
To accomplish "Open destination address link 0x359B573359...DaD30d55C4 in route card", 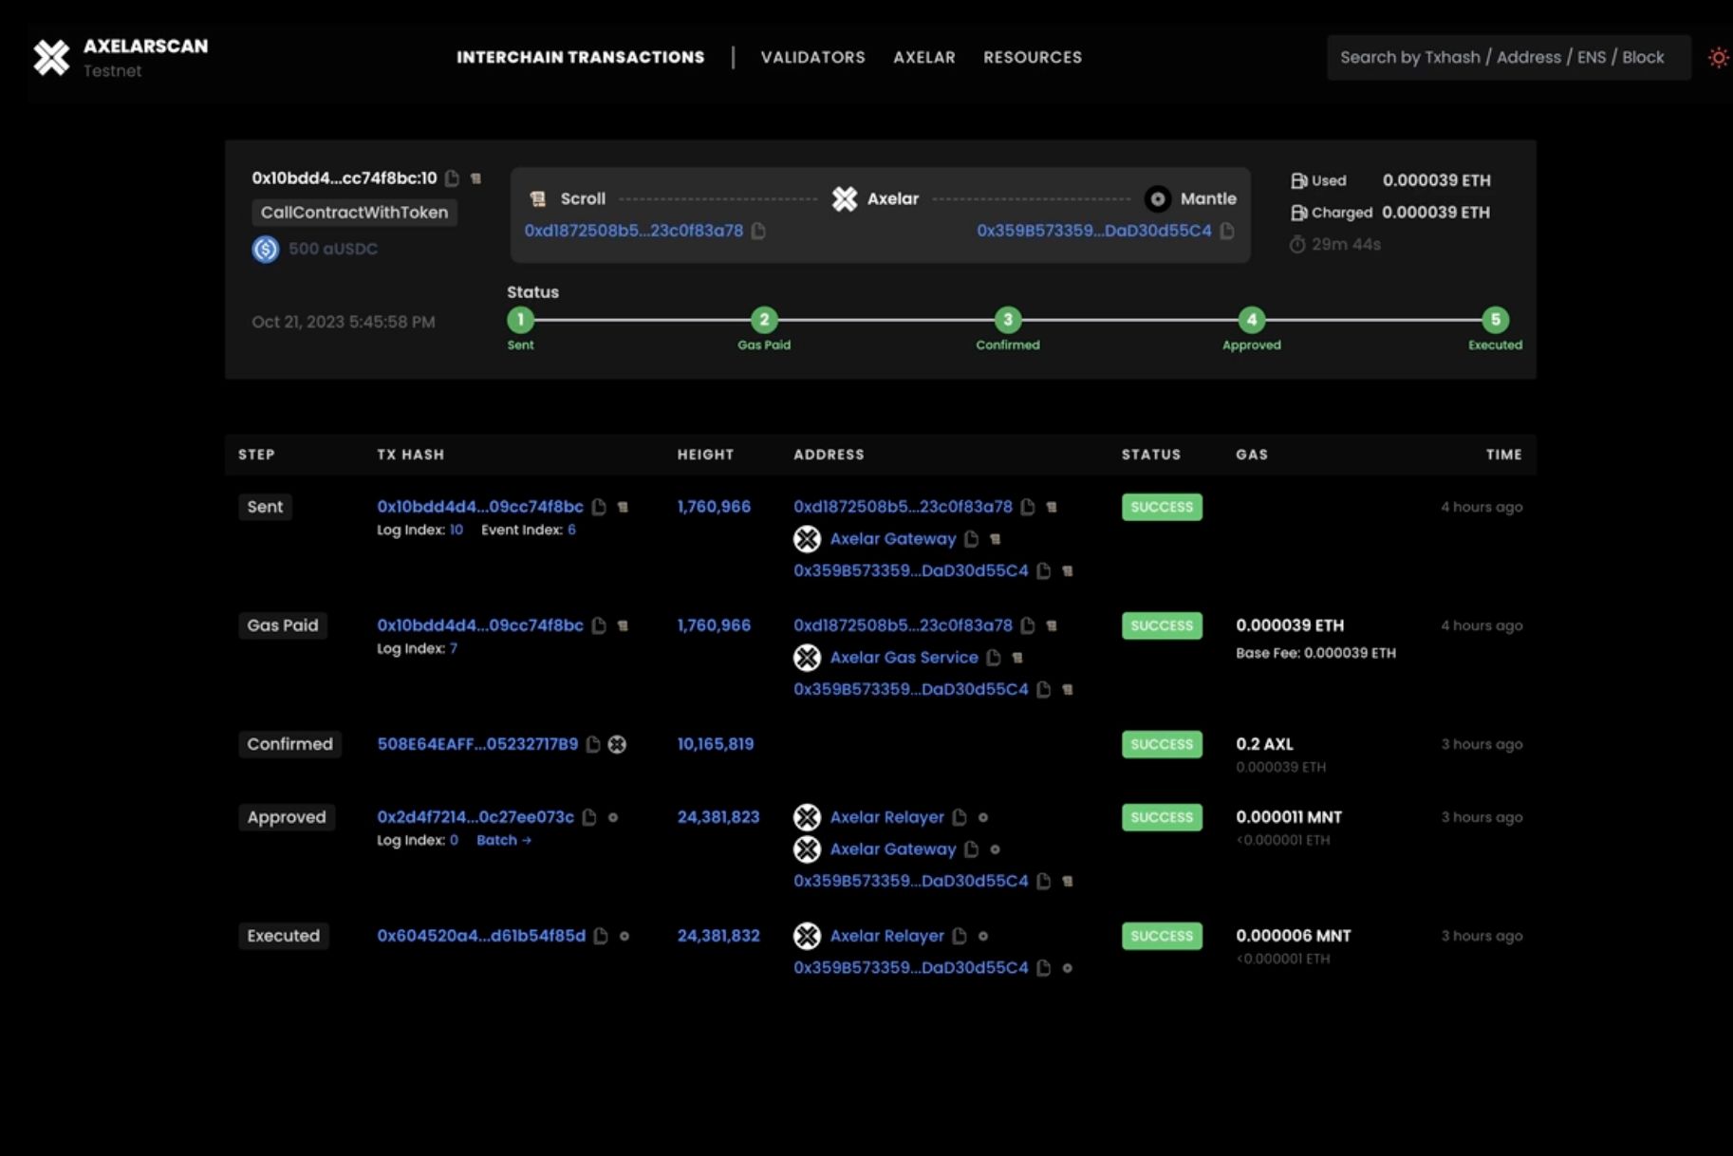I will 1094,231.
